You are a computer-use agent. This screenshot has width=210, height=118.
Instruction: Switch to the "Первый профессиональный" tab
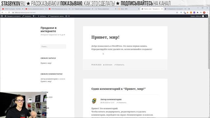[82, 9]
